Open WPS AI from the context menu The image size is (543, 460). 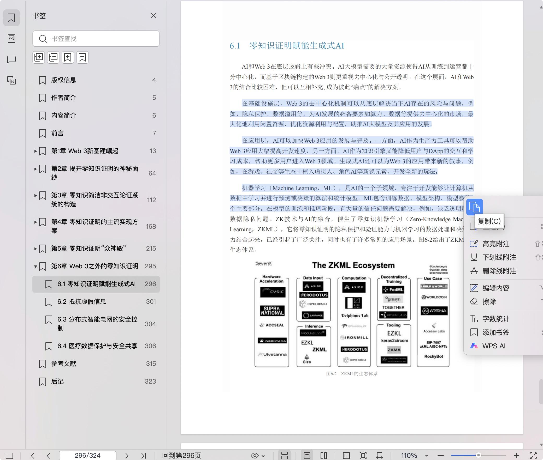coord(493,346)
